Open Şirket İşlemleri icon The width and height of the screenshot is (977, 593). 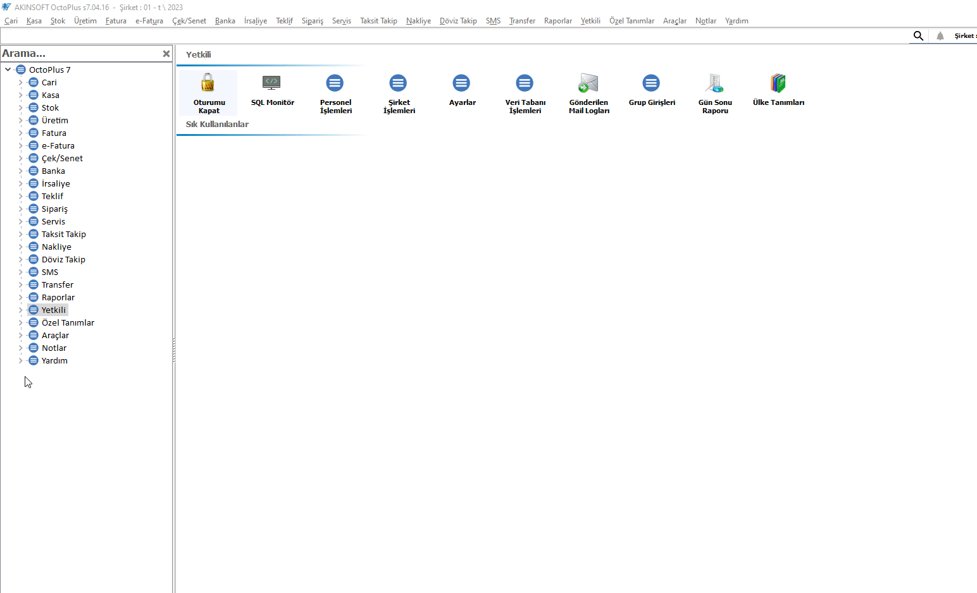398,83
